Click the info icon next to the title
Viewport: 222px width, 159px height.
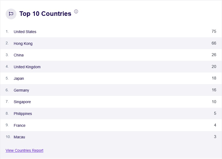76,11
